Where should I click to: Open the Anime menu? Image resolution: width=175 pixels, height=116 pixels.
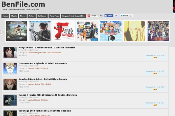coord(32,16)
